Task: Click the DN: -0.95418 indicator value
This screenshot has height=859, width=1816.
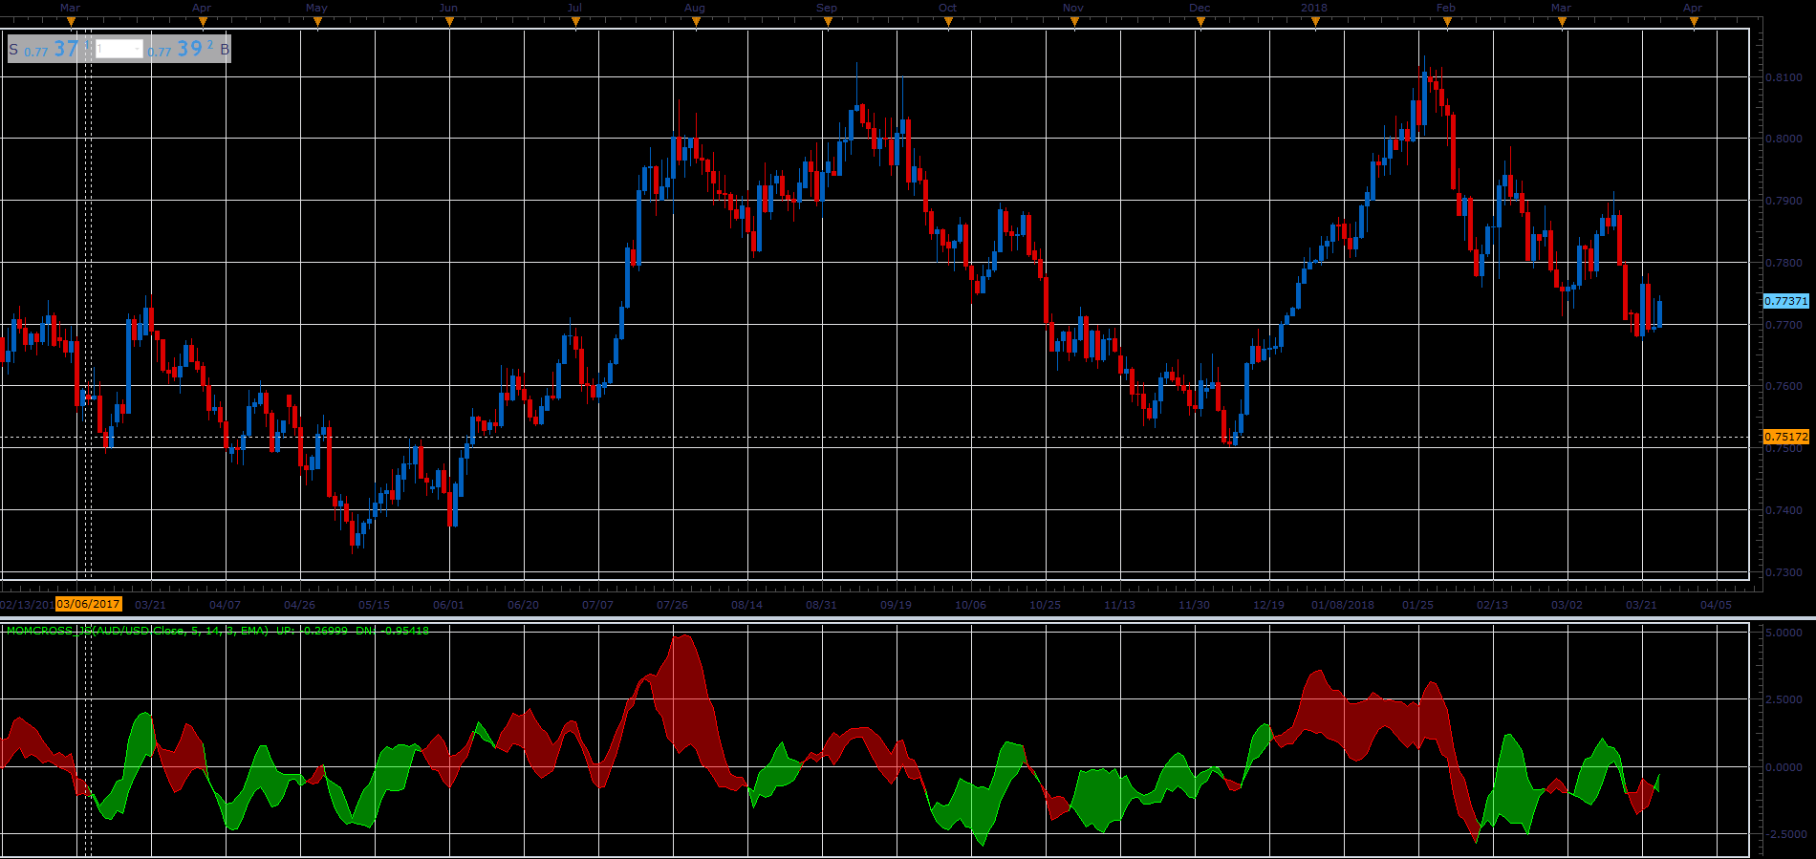Action: [x=392, y=631]
